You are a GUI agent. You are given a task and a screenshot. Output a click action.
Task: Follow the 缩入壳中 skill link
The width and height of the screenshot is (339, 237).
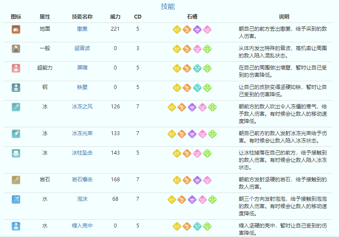(82, 226)
